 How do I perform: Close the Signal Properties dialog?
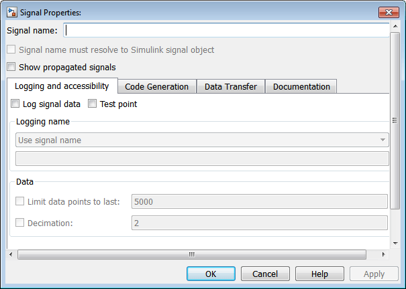388,12
